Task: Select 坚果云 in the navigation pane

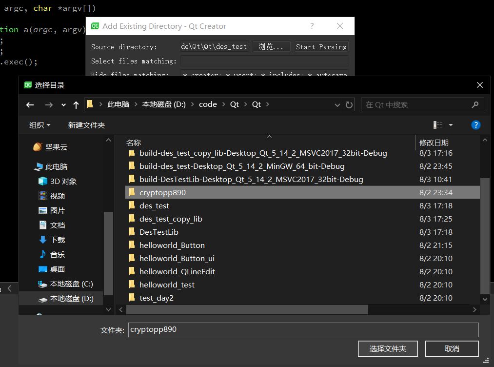Action: [57, 147]
